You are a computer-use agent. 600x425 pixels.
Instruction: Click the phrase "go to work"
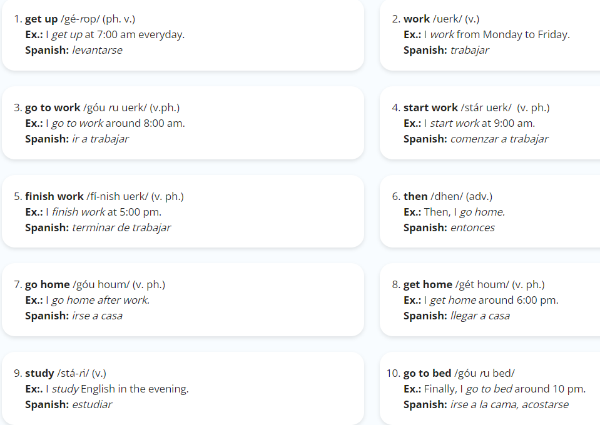[x=53, y=107]
